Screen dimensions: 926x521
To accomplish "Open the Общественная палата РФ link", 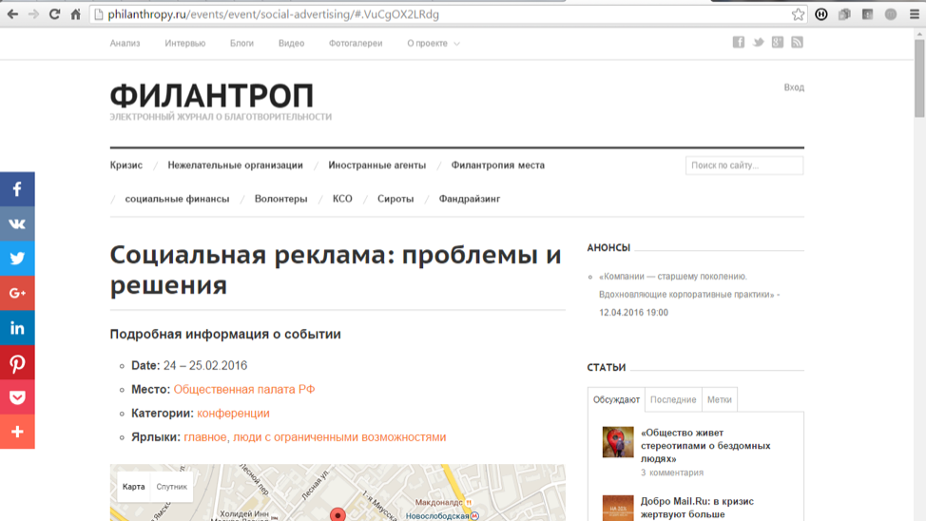I will [x=244, y=389].
